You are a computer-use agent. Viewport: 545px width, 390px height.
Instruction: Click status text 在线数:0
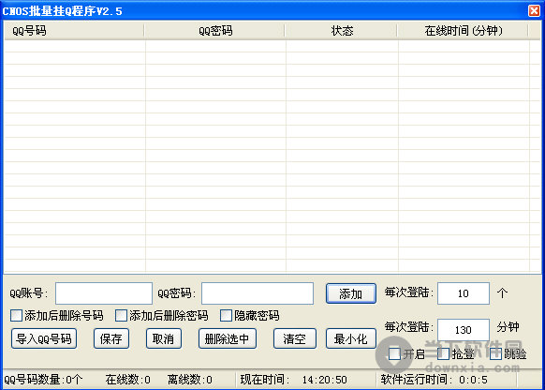point(128,379)
